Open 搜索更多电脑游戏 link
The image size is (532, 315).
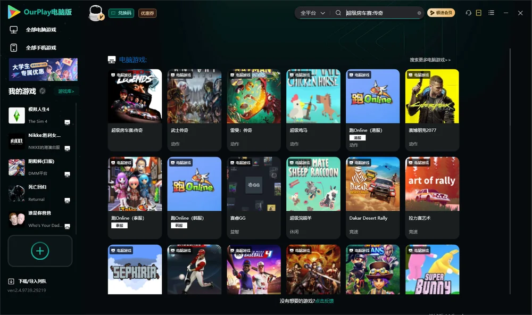(x=430, y=60)
